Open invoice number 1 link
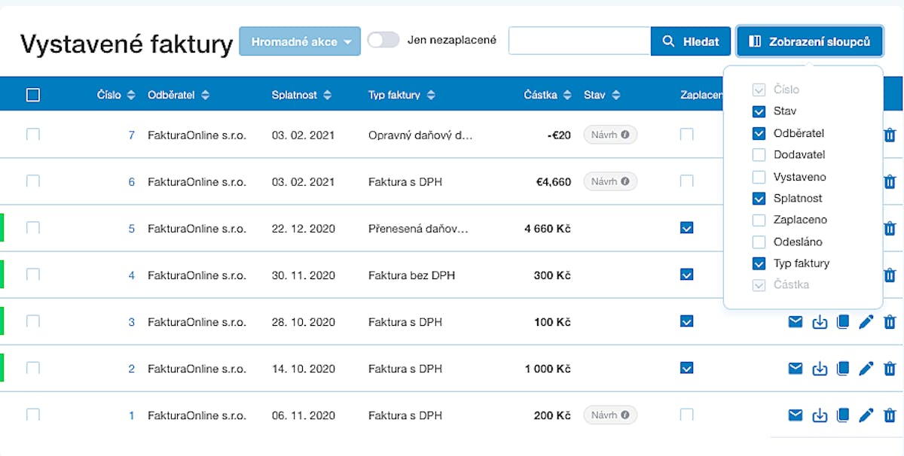Viewport: 904px width, 456px height. 132,415
